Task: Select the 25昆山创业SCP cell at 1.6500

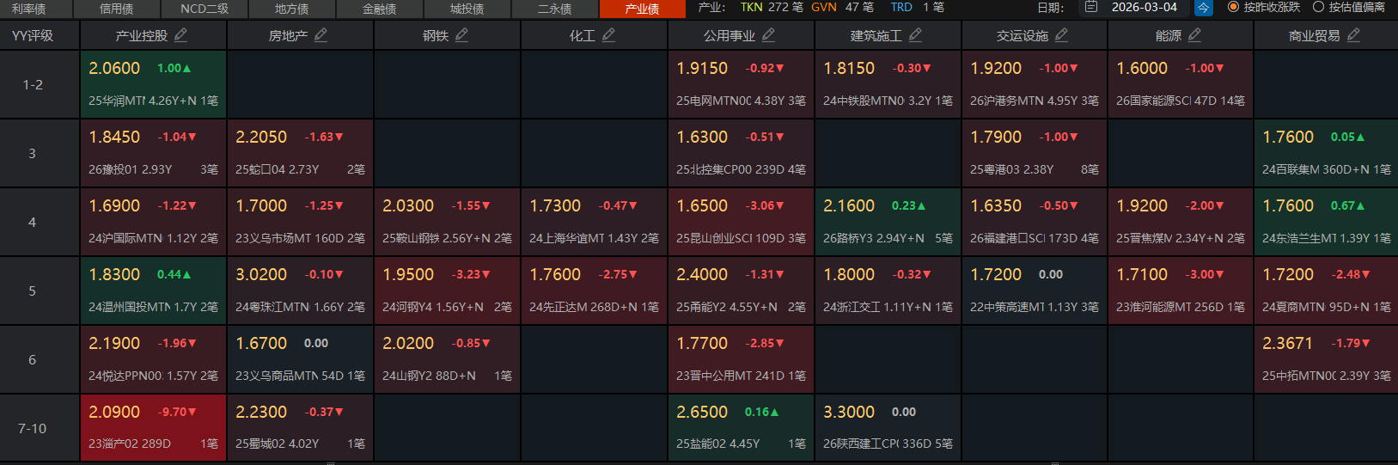Action: pyautogui.click(x=741, y=222)
